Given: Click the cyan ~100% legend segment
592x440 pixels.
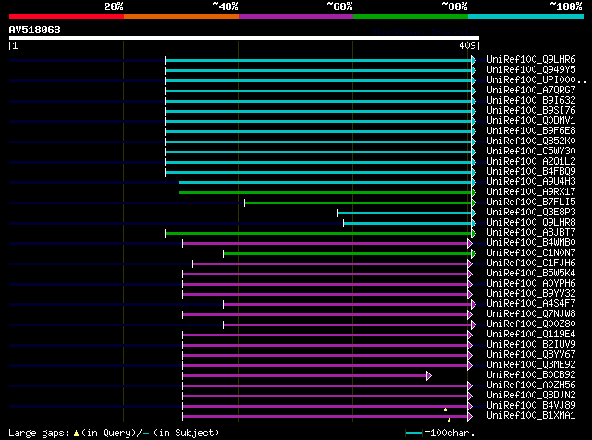Looking at the screenshot, I should point(526,17).
